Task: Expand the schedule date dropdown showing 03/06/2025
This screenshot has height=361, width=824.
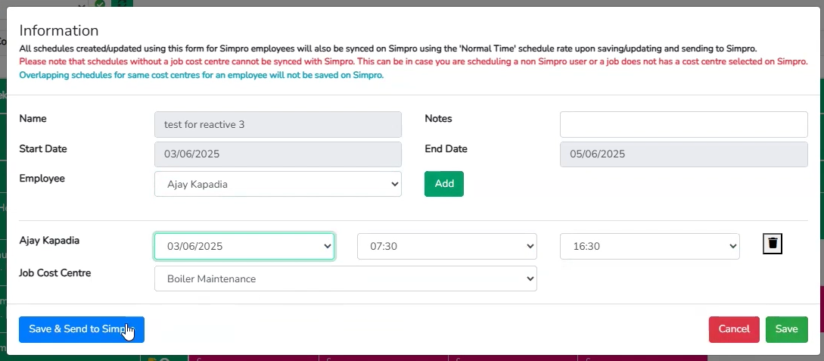Action: tap(244, 247)
